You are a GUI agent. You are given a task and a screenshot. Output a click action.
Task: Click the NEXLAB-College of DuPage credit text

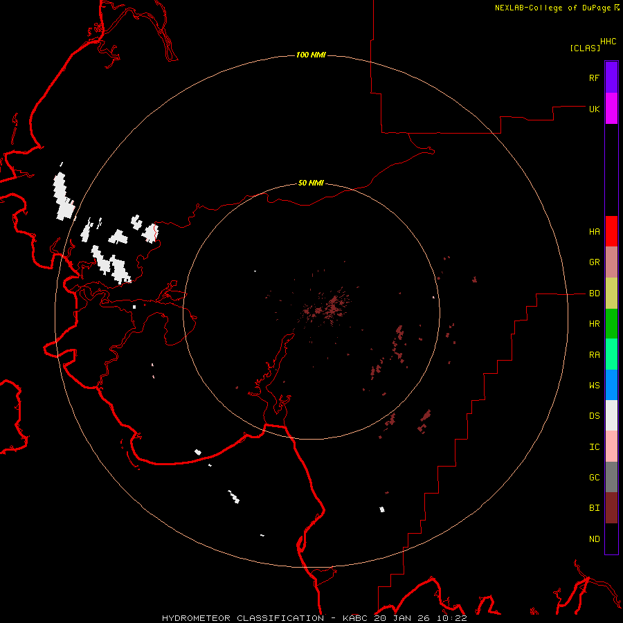pyautogui.click(x=552, y=8)
